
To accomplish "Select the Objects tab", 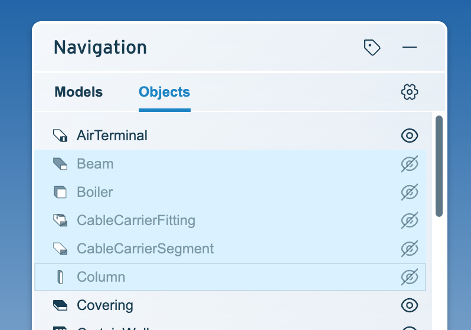I will coord(164,92).
